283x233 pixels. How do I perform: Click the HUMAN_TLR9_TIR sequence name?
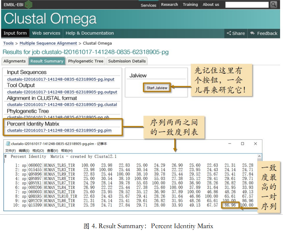(59, 174)
